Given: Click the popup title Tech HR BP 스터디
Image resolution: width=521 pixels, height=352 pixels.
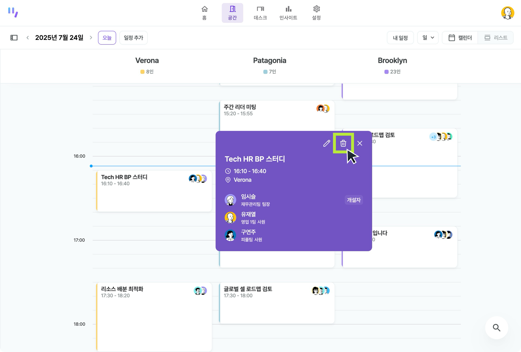Looking at the screenshot, I should coord(255,159).
